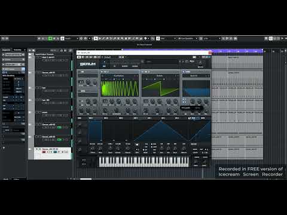Select the LFO 4 modulation tab
Screen dimensions: 287x215
click(177, 118)
